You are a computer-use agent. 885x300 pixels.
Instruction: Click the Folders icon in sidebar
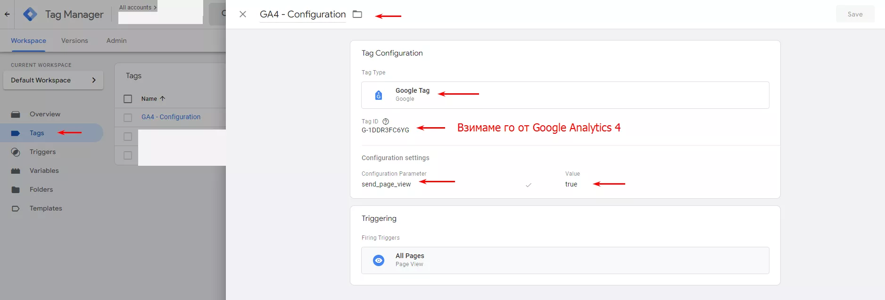tap(16, 190)
